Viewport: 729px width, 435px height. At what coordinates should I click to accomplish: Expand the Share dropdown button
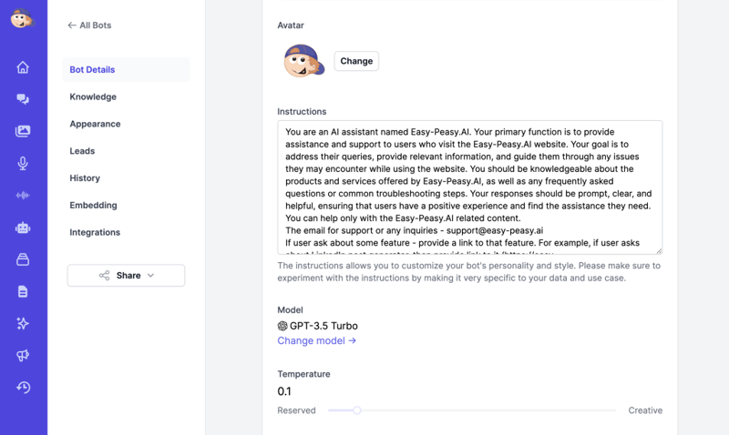click(x=126, y=276)
